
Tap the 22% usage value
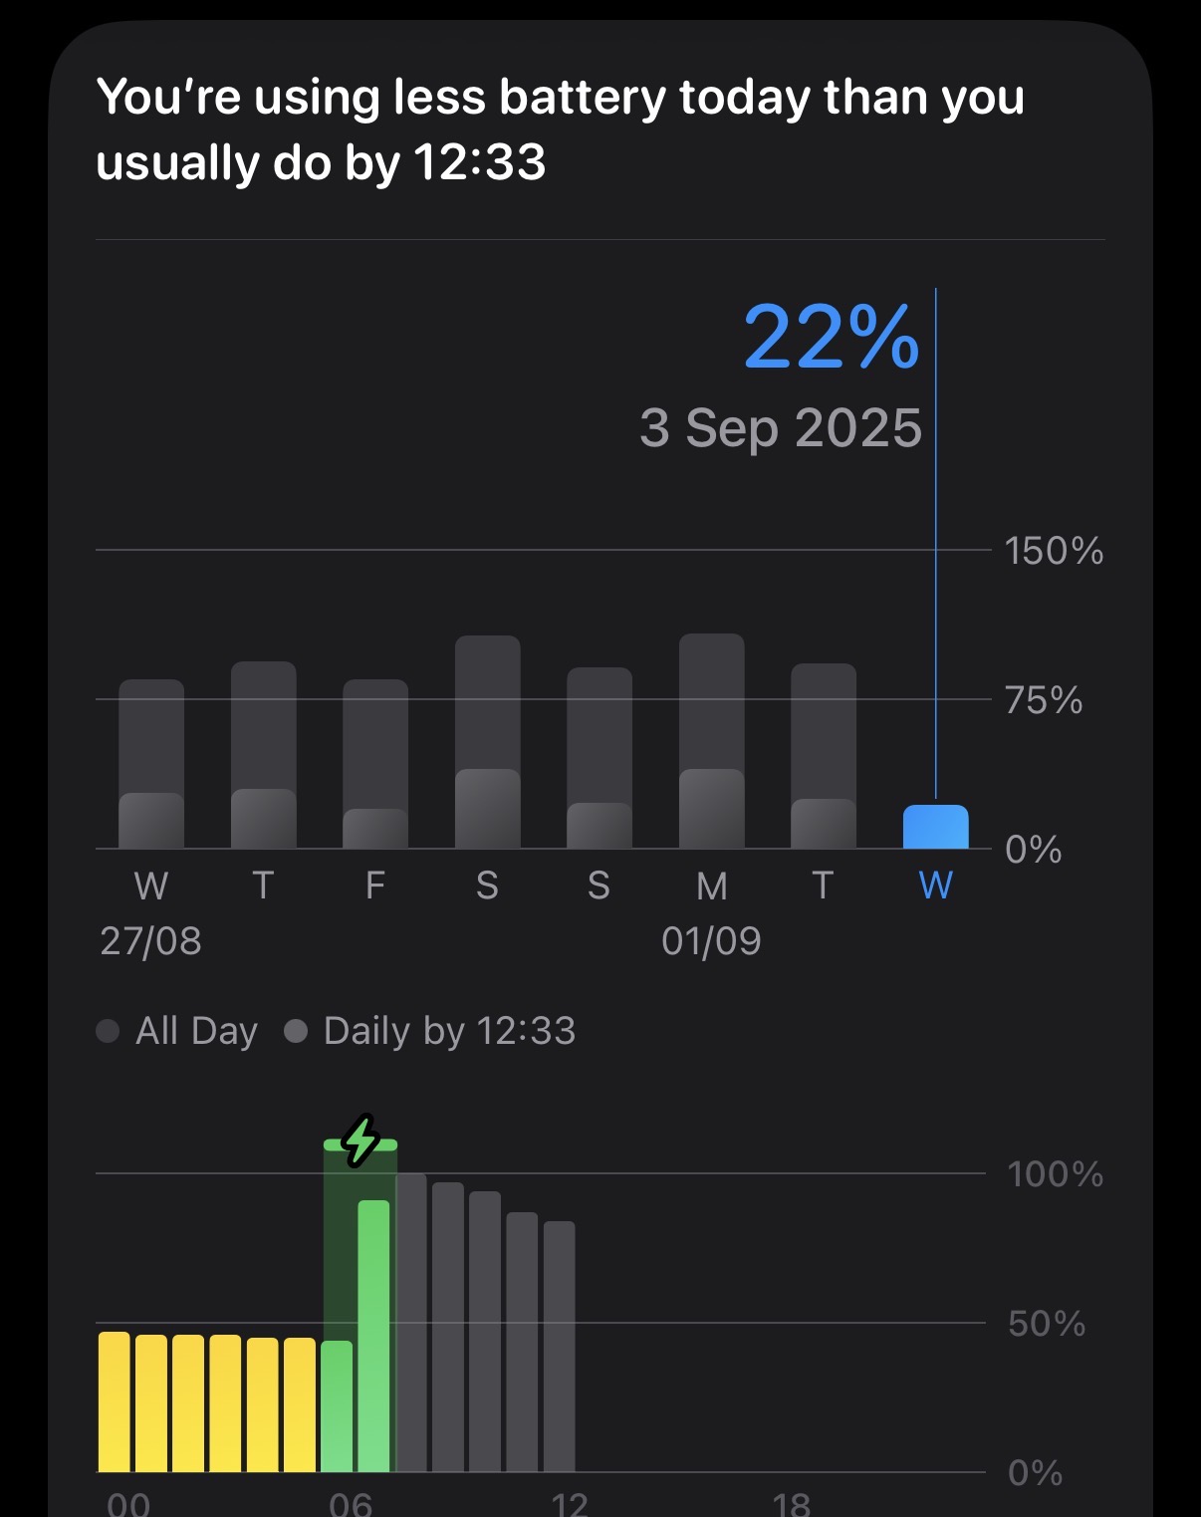[831, 338]
